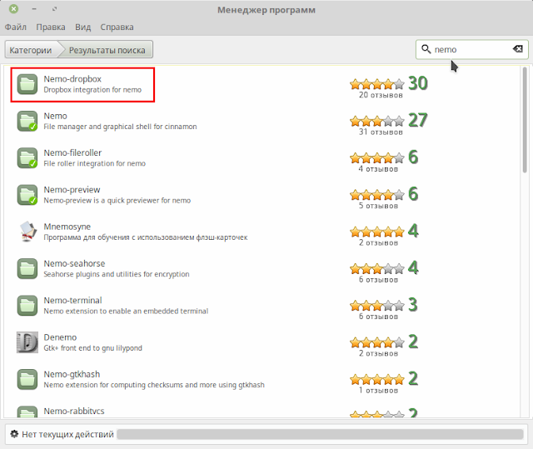The width and height of the screenshot is (533, 449).
Task: Open the Файл menu
Action: 15,27
